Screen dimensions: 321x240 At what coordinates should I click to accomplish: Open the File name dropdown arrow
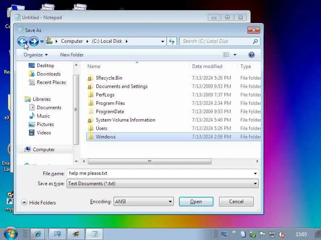[255, 174]
